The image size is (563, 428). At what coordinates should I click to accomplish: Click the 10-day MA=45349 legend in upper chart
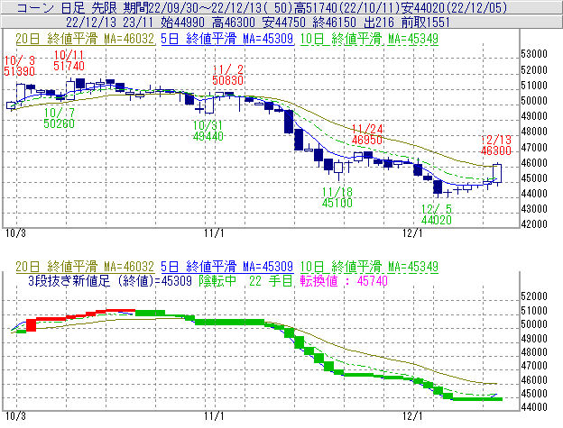point(369,39)
